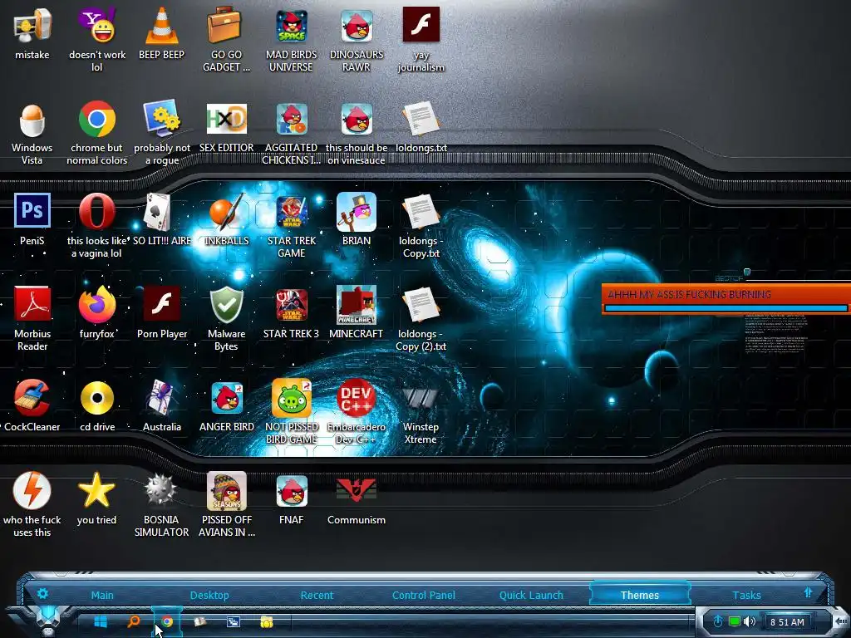This screenshot has height=638, width=851.
Task: Launch the 'Morbius Reader' PDF icon
Action: click(x=32, y=305)
